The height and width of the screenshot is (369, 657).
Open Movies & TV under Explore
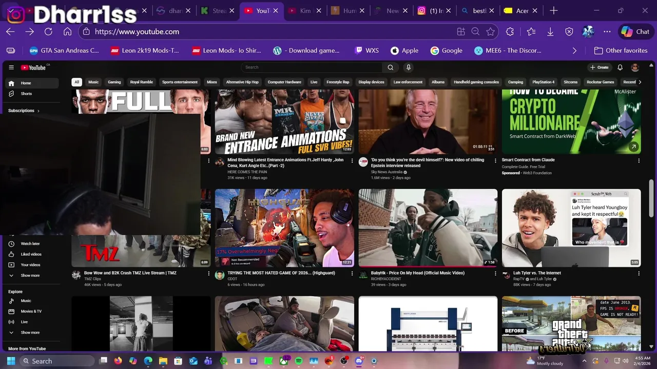click(x=32, y=311)
